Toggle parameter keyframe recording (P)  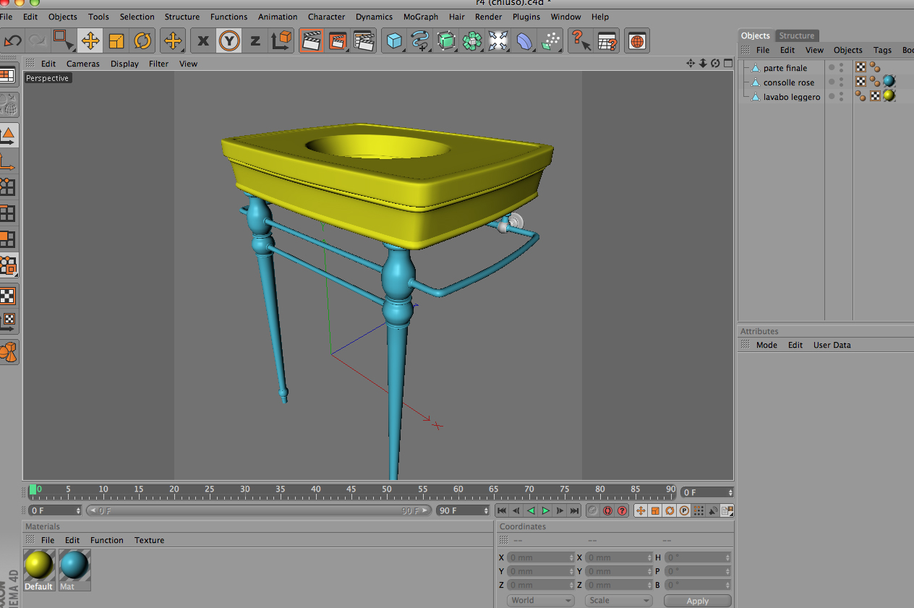[684, 510]
